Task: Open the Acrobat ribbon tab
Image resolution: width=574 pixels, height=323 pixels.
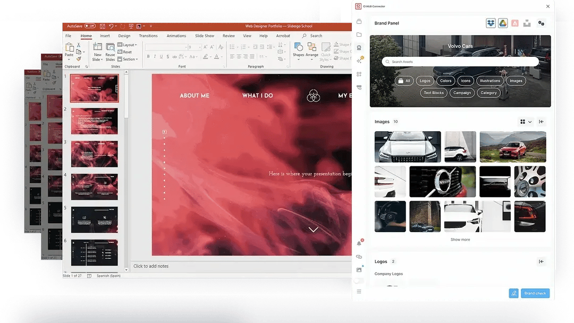Action: [x=283, y=36]
